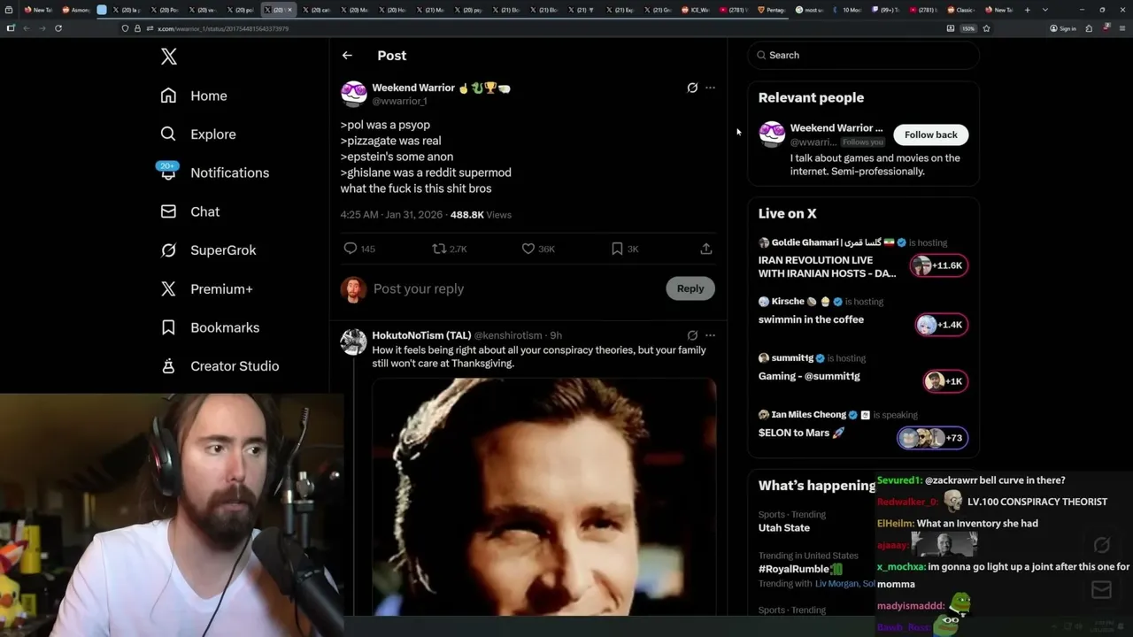The height and width of the screenshot is (637, 1133).
Task: Click the browser back button
Action: point(27,28)
